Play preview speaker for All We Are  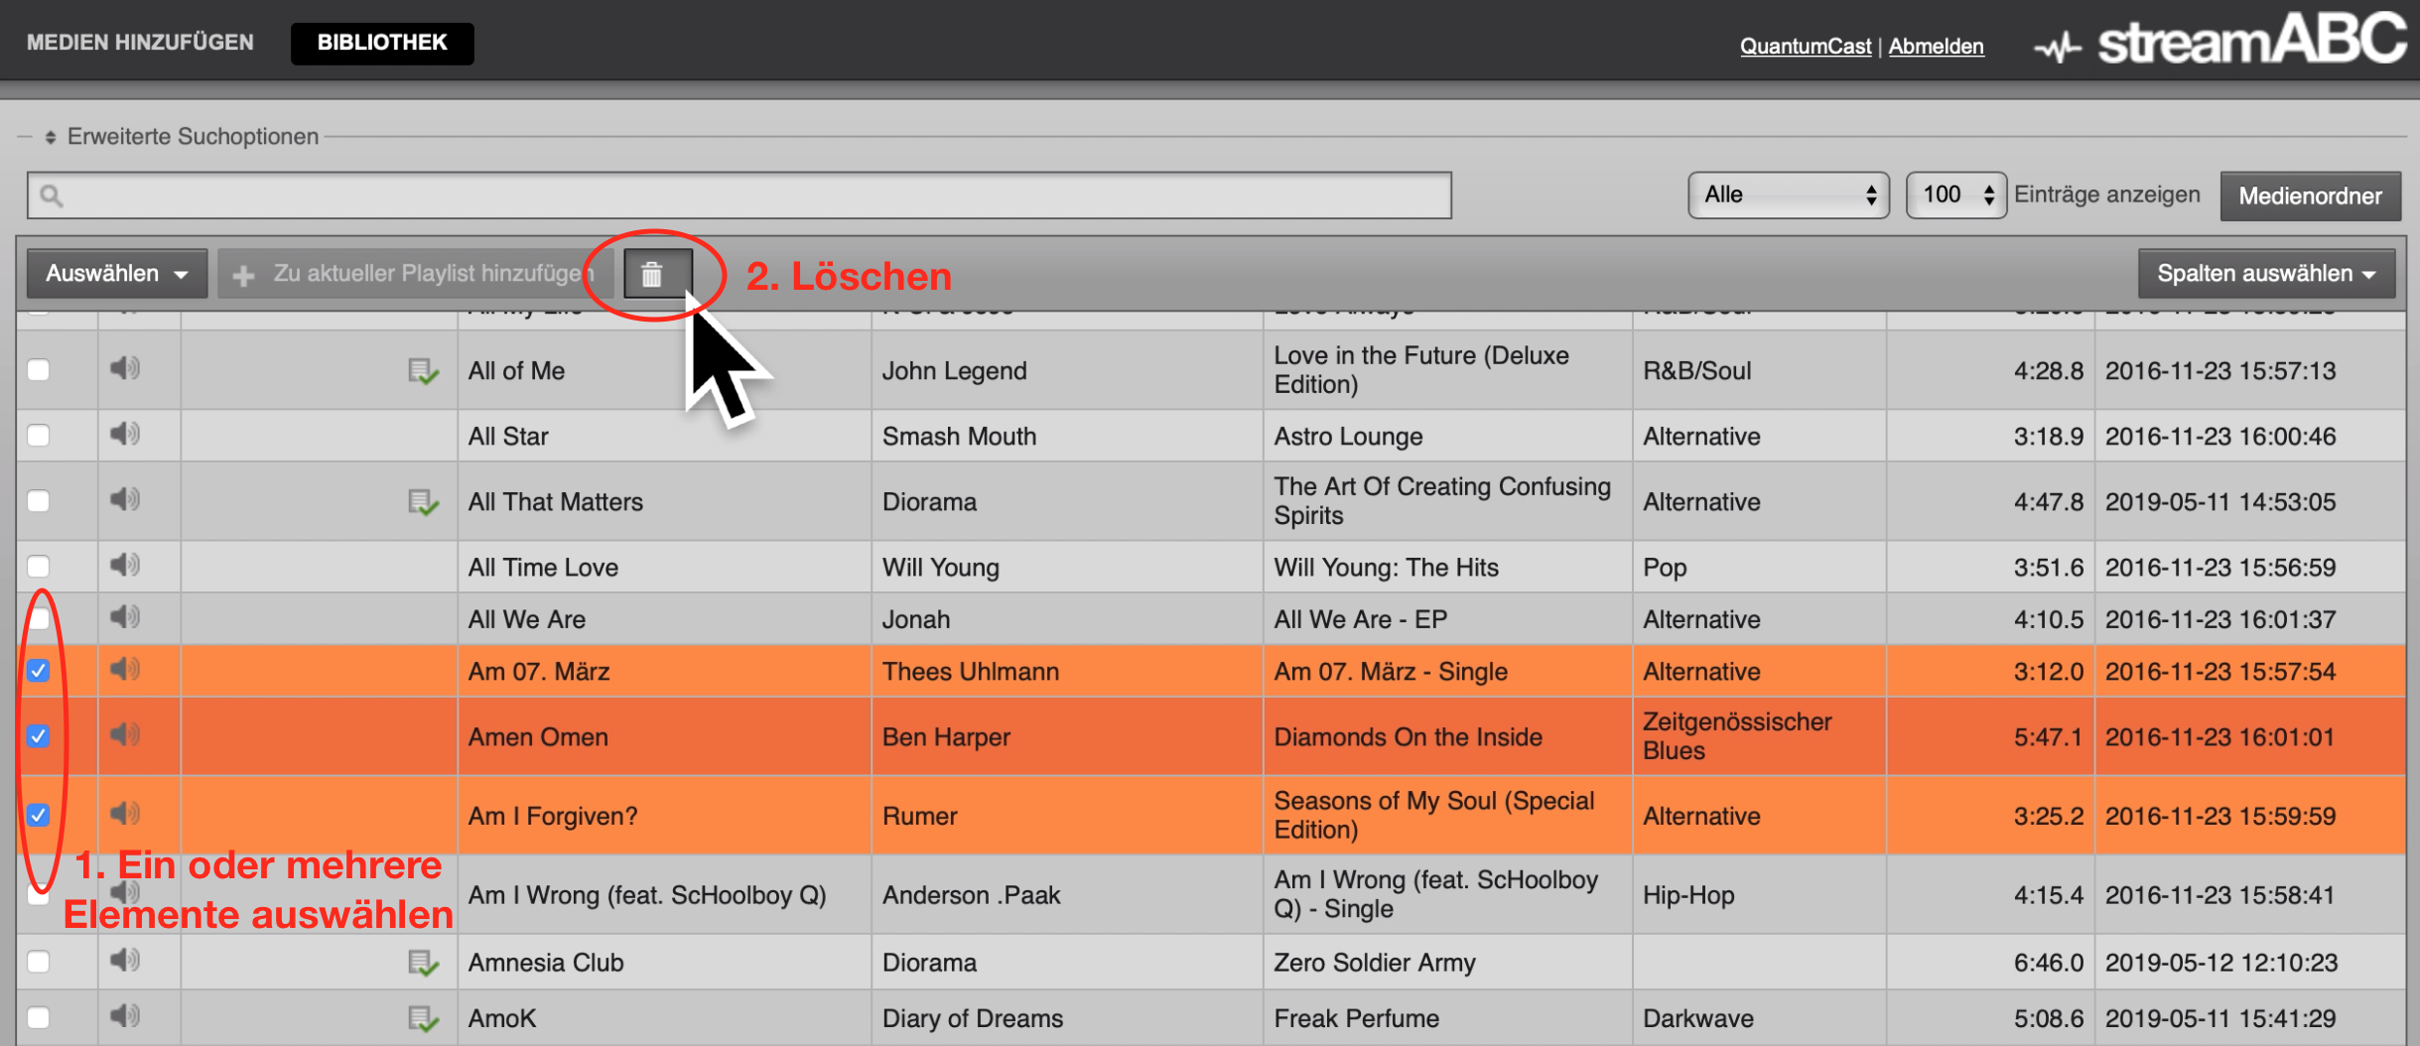click(125, 616)
